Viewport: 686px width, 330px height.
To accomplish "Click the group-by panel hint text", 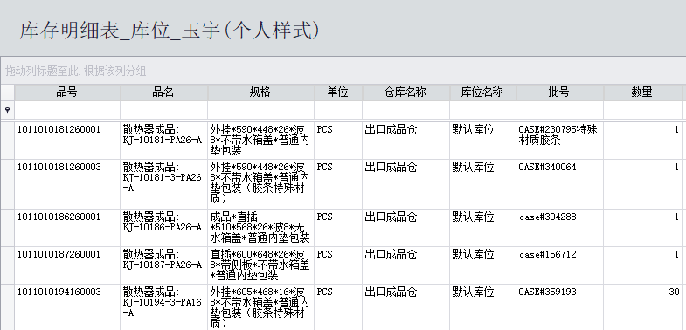I will (76, 71).
